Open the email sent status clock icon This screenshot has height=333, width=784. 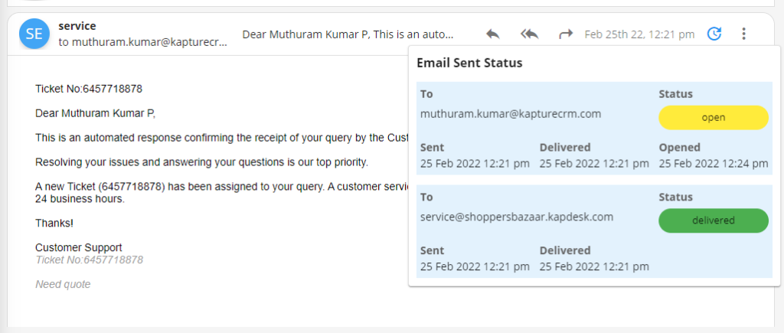pyautogui.click(x=714, y=34)
